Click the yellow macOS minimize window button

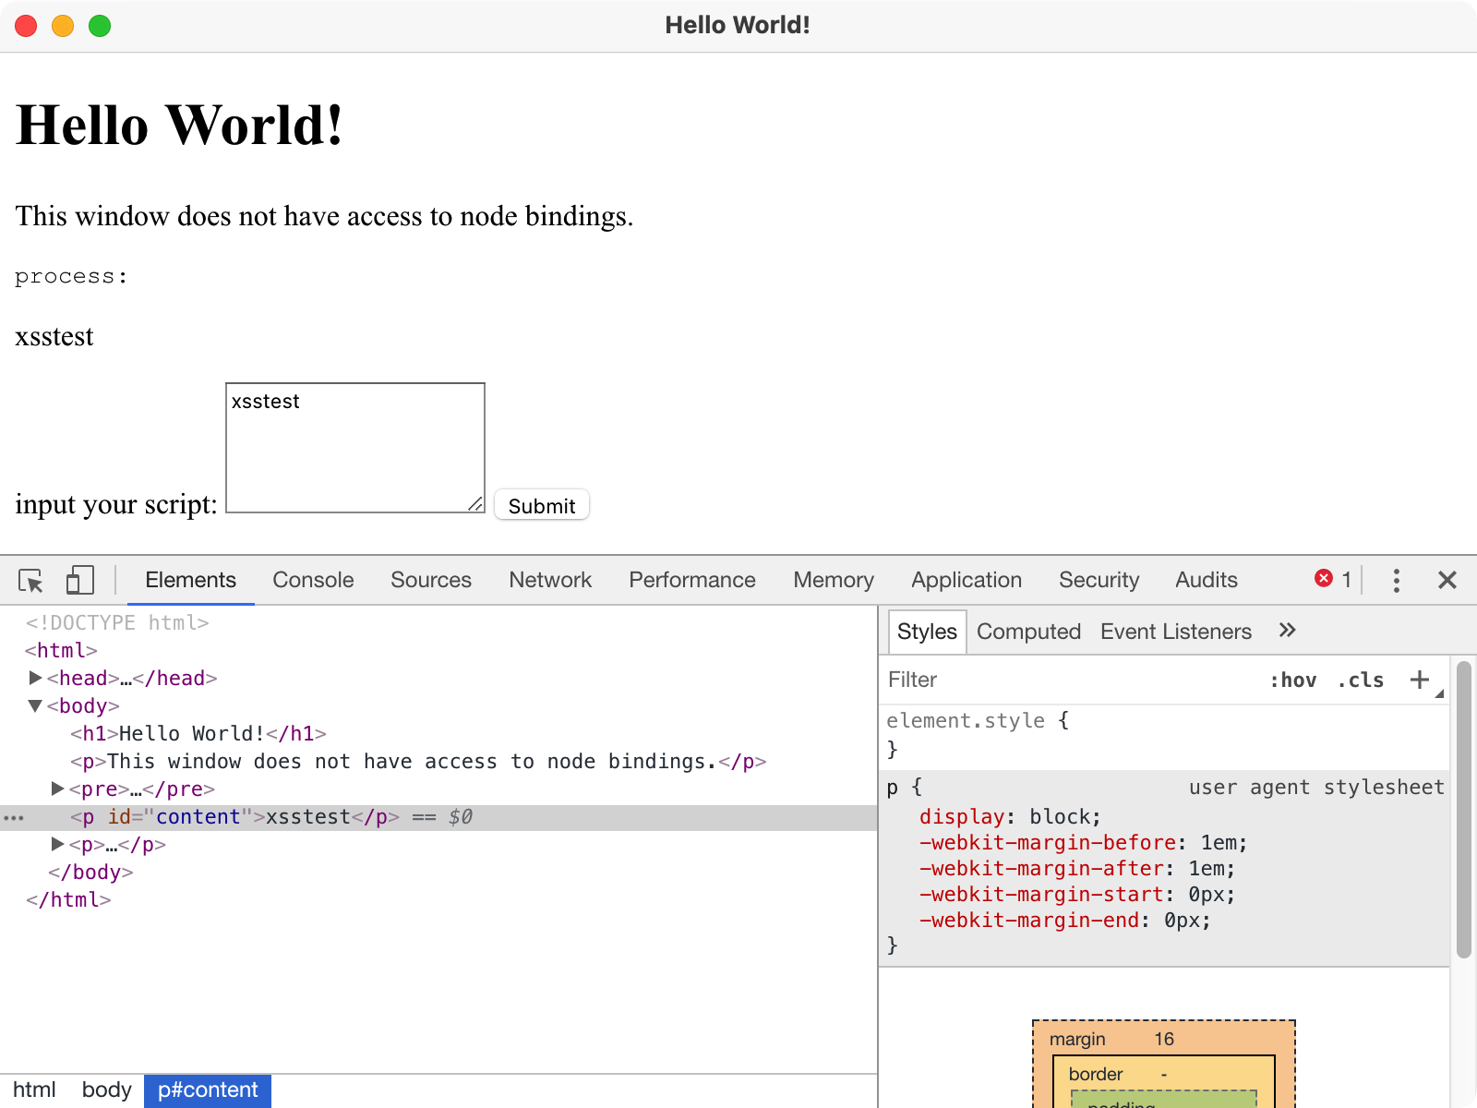[63, 26]
